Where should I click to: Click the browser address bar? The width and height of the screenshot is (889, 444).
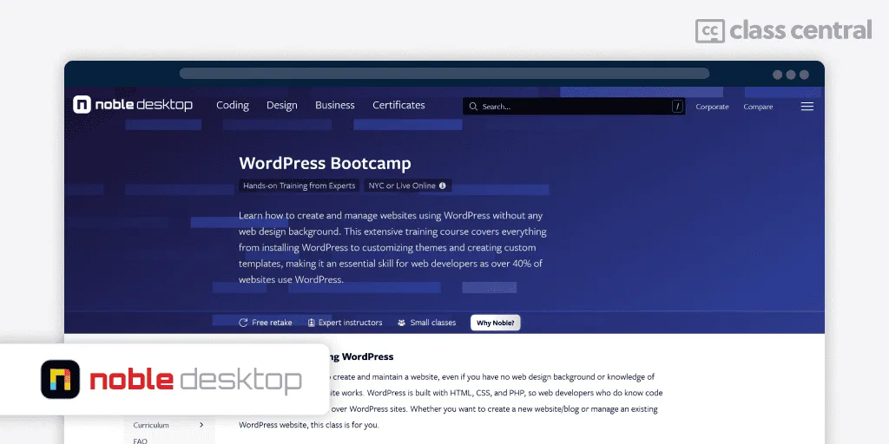[x=444, y=74]
